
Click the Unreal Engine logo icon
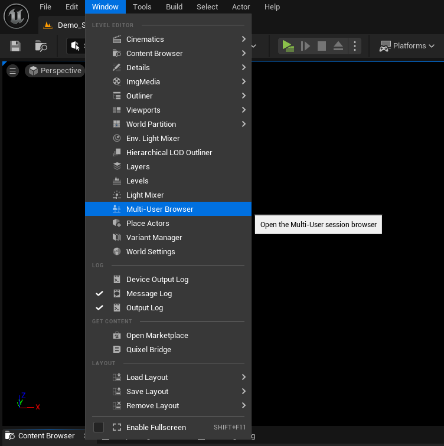[x=15, y=15]
